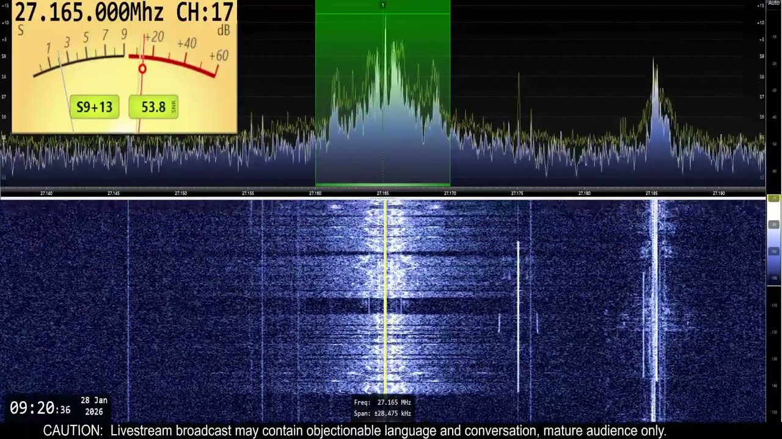Viewport: 782px width, 439px height.
Task: Click 27.150 on the frequency scale
Action: click(x=181, y=193)
